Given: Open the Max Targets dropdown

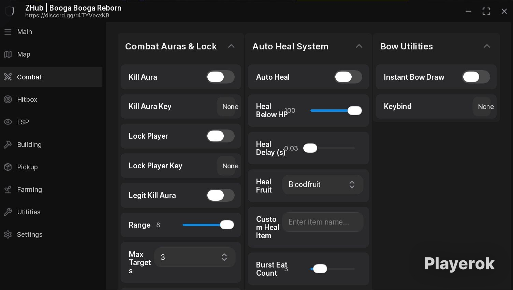Looking at the screenshot, I should coord(195,257).
